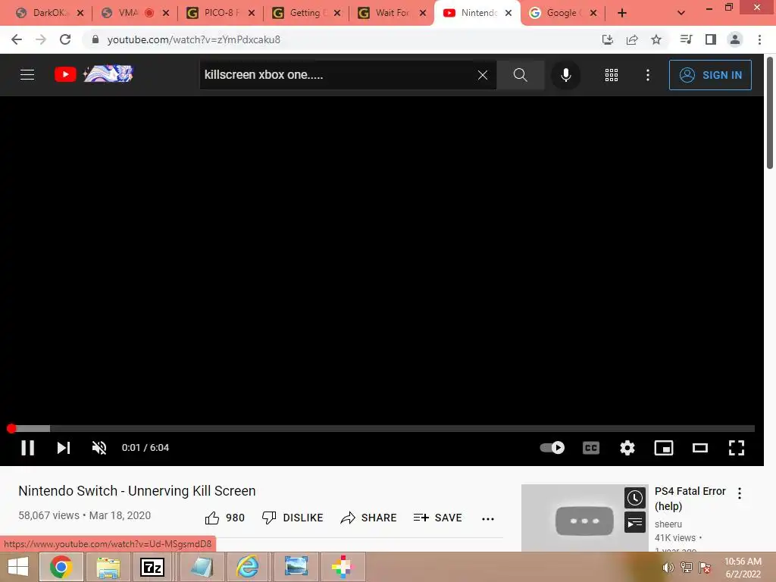Screen dimensions: 776x582
Task: Switch to the VMA browser tab
Action: [x=129, y=13]
